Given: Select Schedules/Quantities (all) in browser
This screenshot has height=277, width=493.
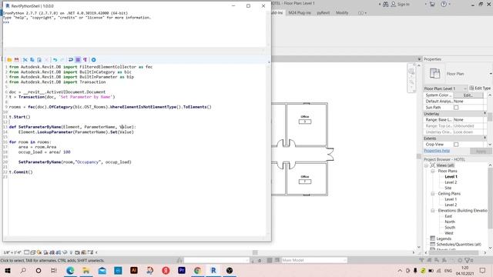Looking at the screenshot, I should [x=458, y=245].
